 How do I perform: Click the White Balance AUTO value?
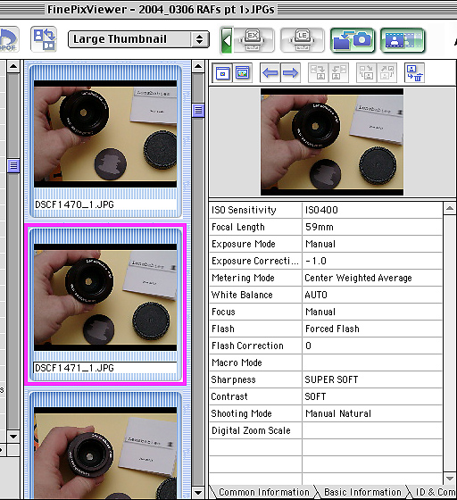click(372, 295)
